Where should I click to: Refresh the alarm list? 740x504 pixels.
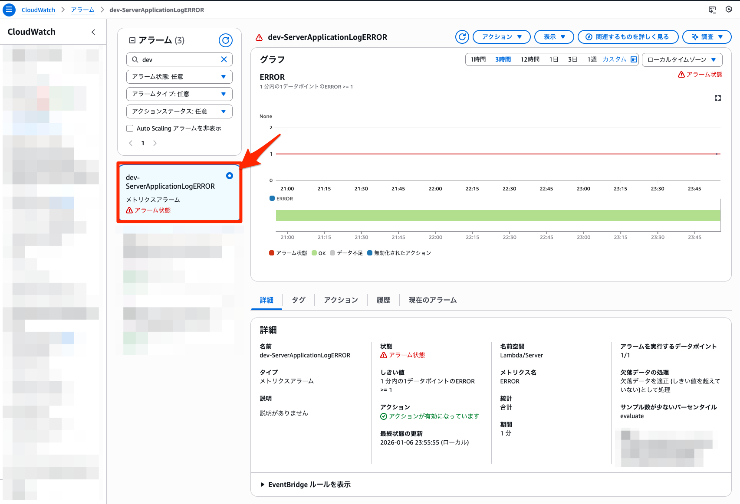tap(226, 40)
